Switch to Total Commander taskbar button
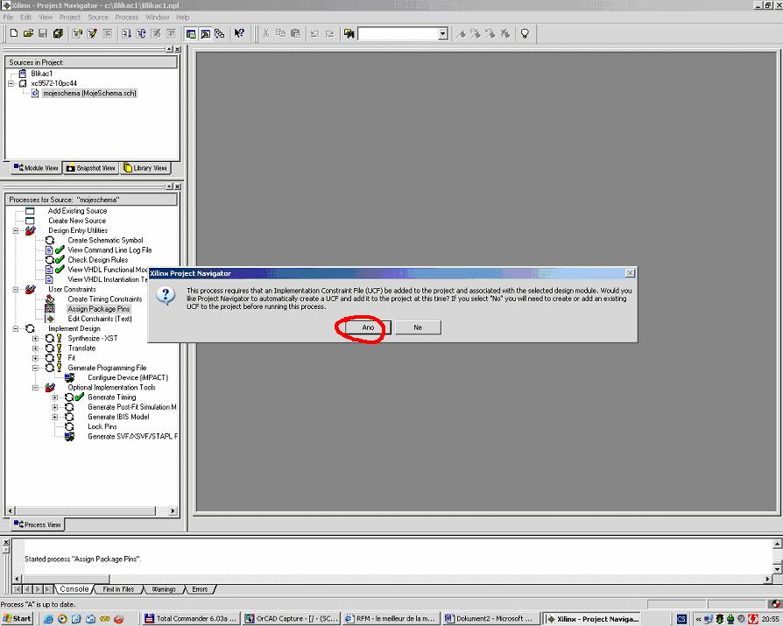Viewport: 783px width, 626px height. (190, 619)
